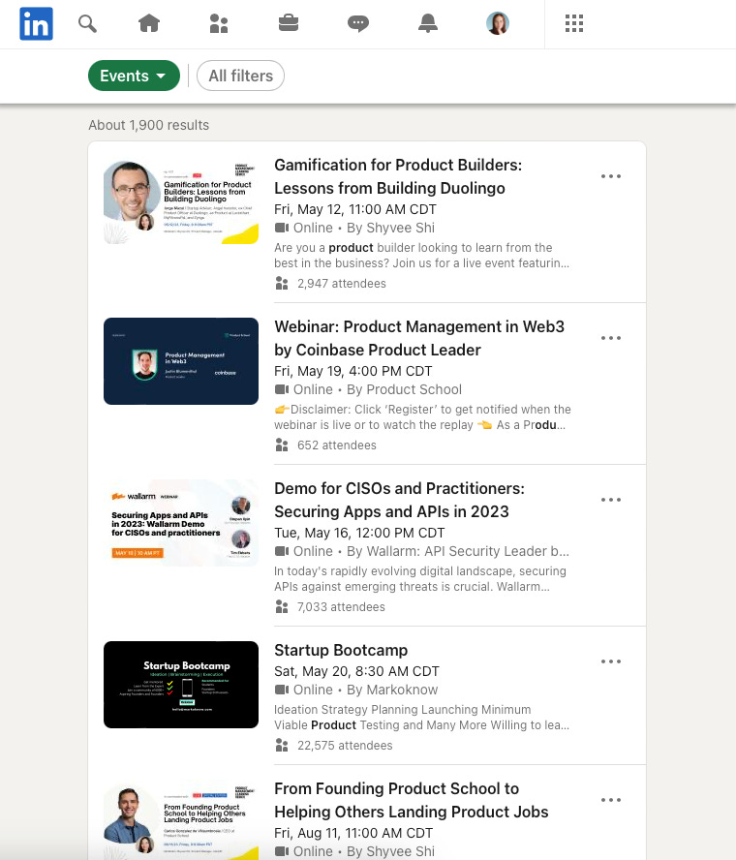Click 'Ideation Strategy Planning' description text
This screenshot has width=736, height=860.
point(421,718)
